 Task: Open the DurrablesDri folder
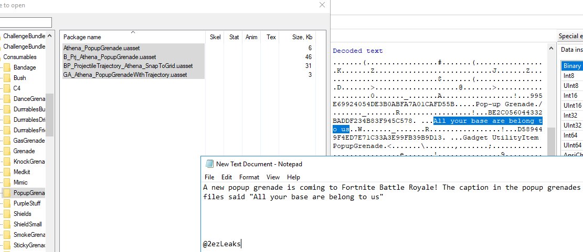pos(29,120)
